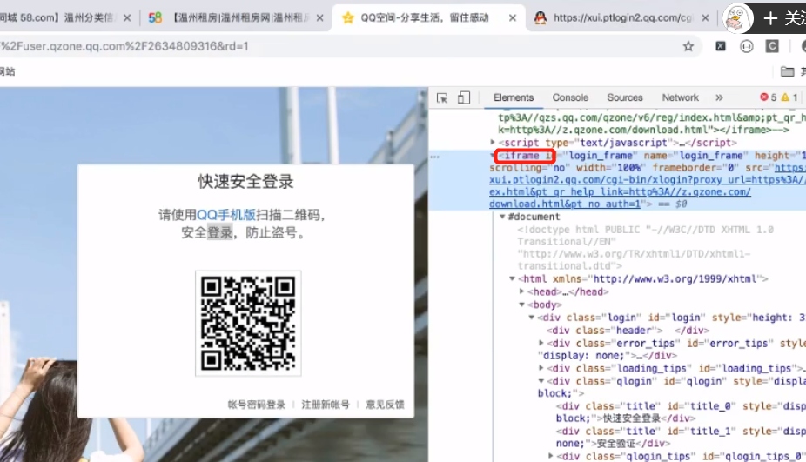Close the 58.com 温州分类信息 tab
The width and height of the screenshot is (806, 462).
click(127, 18)
